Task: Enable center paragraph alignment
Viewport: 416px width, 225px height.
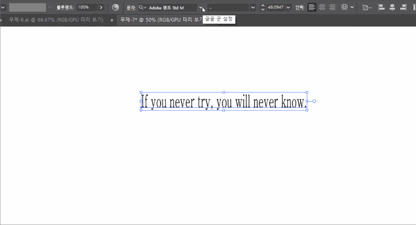Action: click(322, 7)
